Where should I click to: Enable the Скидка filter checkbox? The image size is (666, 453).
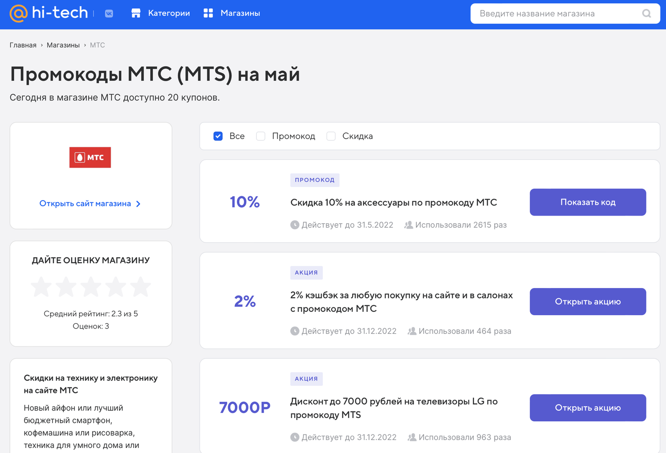tap(331, 136)
